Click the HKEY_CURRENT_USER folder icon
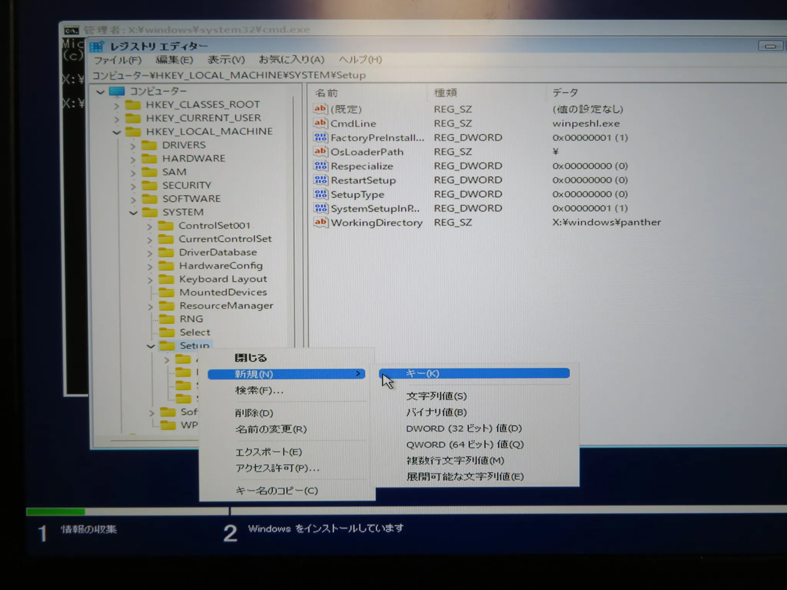This screenshot has width=787, height=590. (133, 118)
